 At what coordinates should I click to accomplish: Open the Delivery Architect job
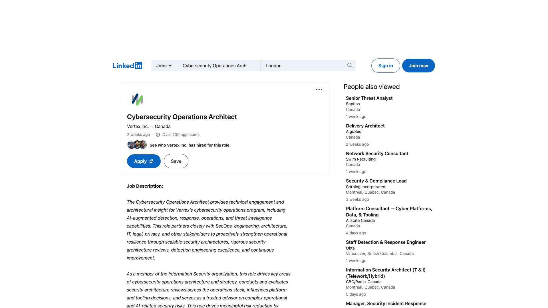[x=365, y=126]
